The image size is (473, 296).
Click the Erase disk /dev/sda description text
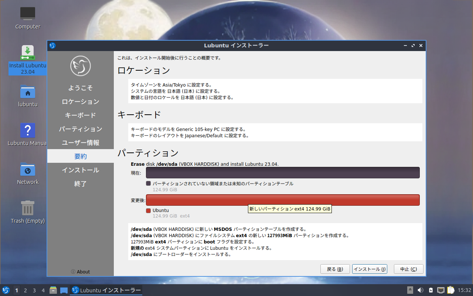(205, 164)
